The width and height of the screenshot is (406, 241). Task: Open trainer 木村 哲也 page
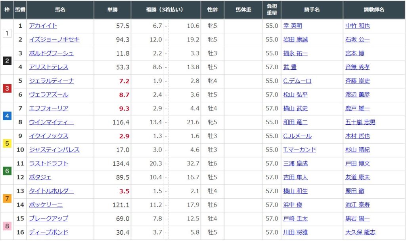tap(357, 136)
